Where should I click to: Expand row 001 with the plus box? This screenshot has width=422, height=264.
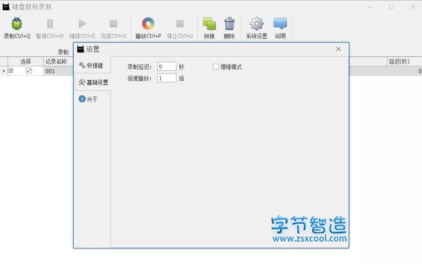(x=11, y=71)
